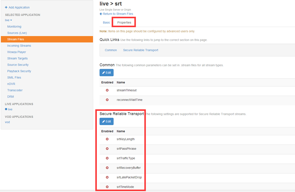Open the vod application link

pos(7,122)
